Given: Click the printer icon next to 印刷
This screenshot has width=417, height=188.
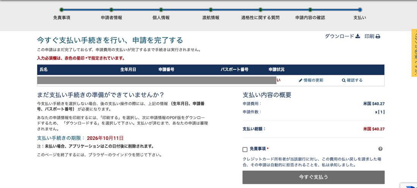Looking at the screenshot, I should 378,36.
